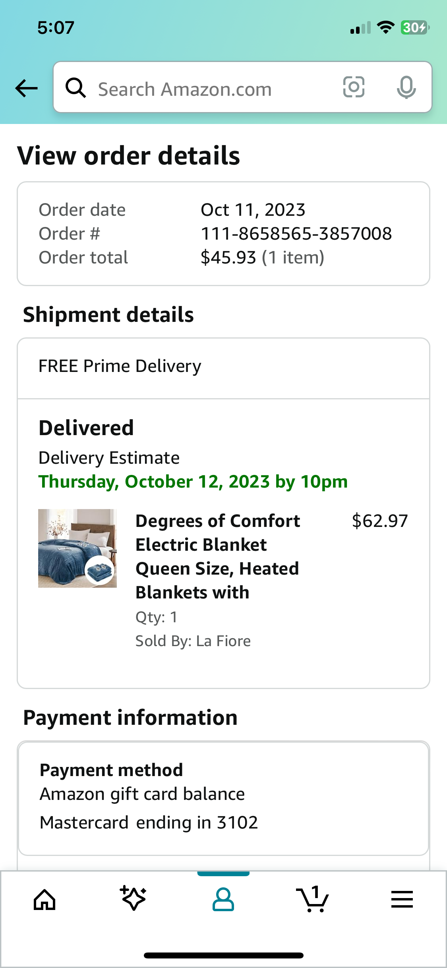Tap the Wi-Fi status icon
The height and width of the screenshot is (968, 447).
tap(385, 27)
